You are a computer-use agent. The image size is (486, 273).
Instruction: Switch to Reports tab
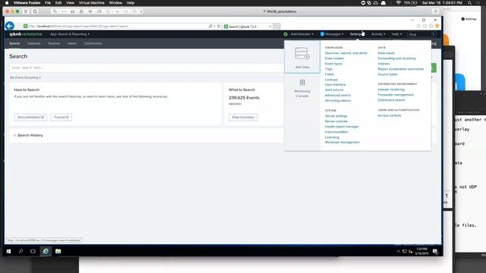54,44
